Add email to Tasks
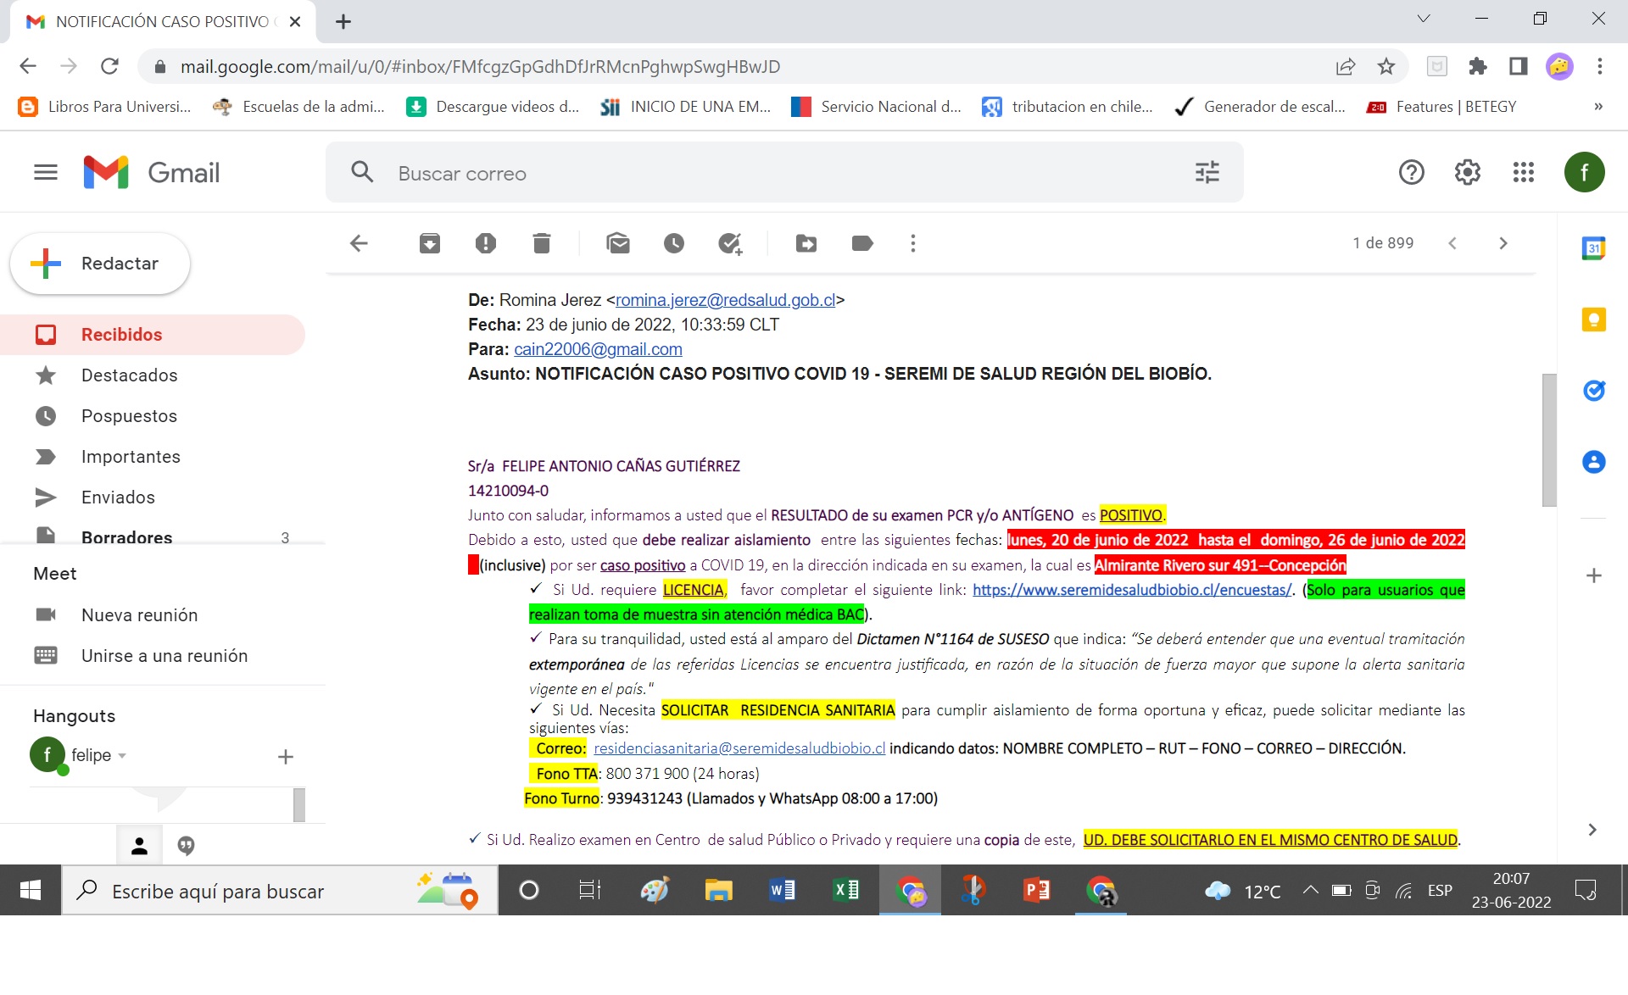The width and height of the screenshot is (1628, 995). point(729,244)
